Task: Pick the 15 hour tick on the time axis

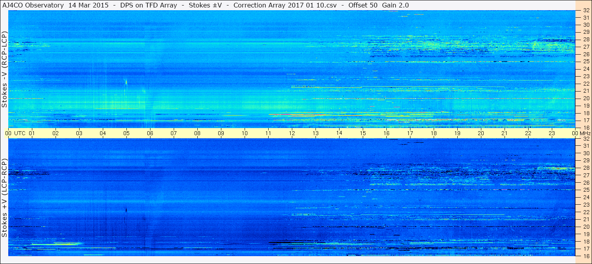Action: 363,133
